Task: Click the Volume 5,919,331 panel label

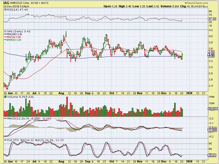Action: (20, 97)
